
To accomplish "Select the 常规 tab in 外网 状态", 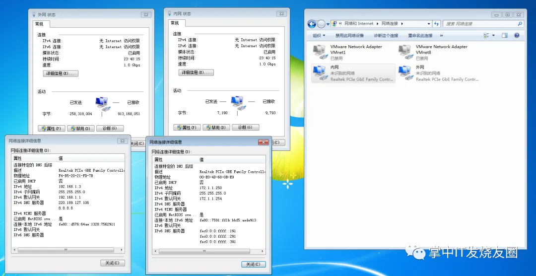I will tap(39, 24).
